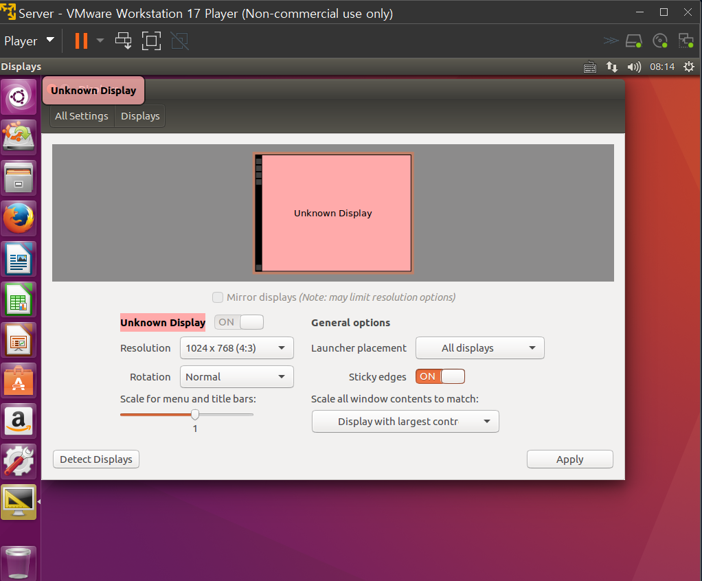The height and width of the screenshot is (581, 702).
Task: Click the VMware network adapter device icon
Action: [686, 41]
